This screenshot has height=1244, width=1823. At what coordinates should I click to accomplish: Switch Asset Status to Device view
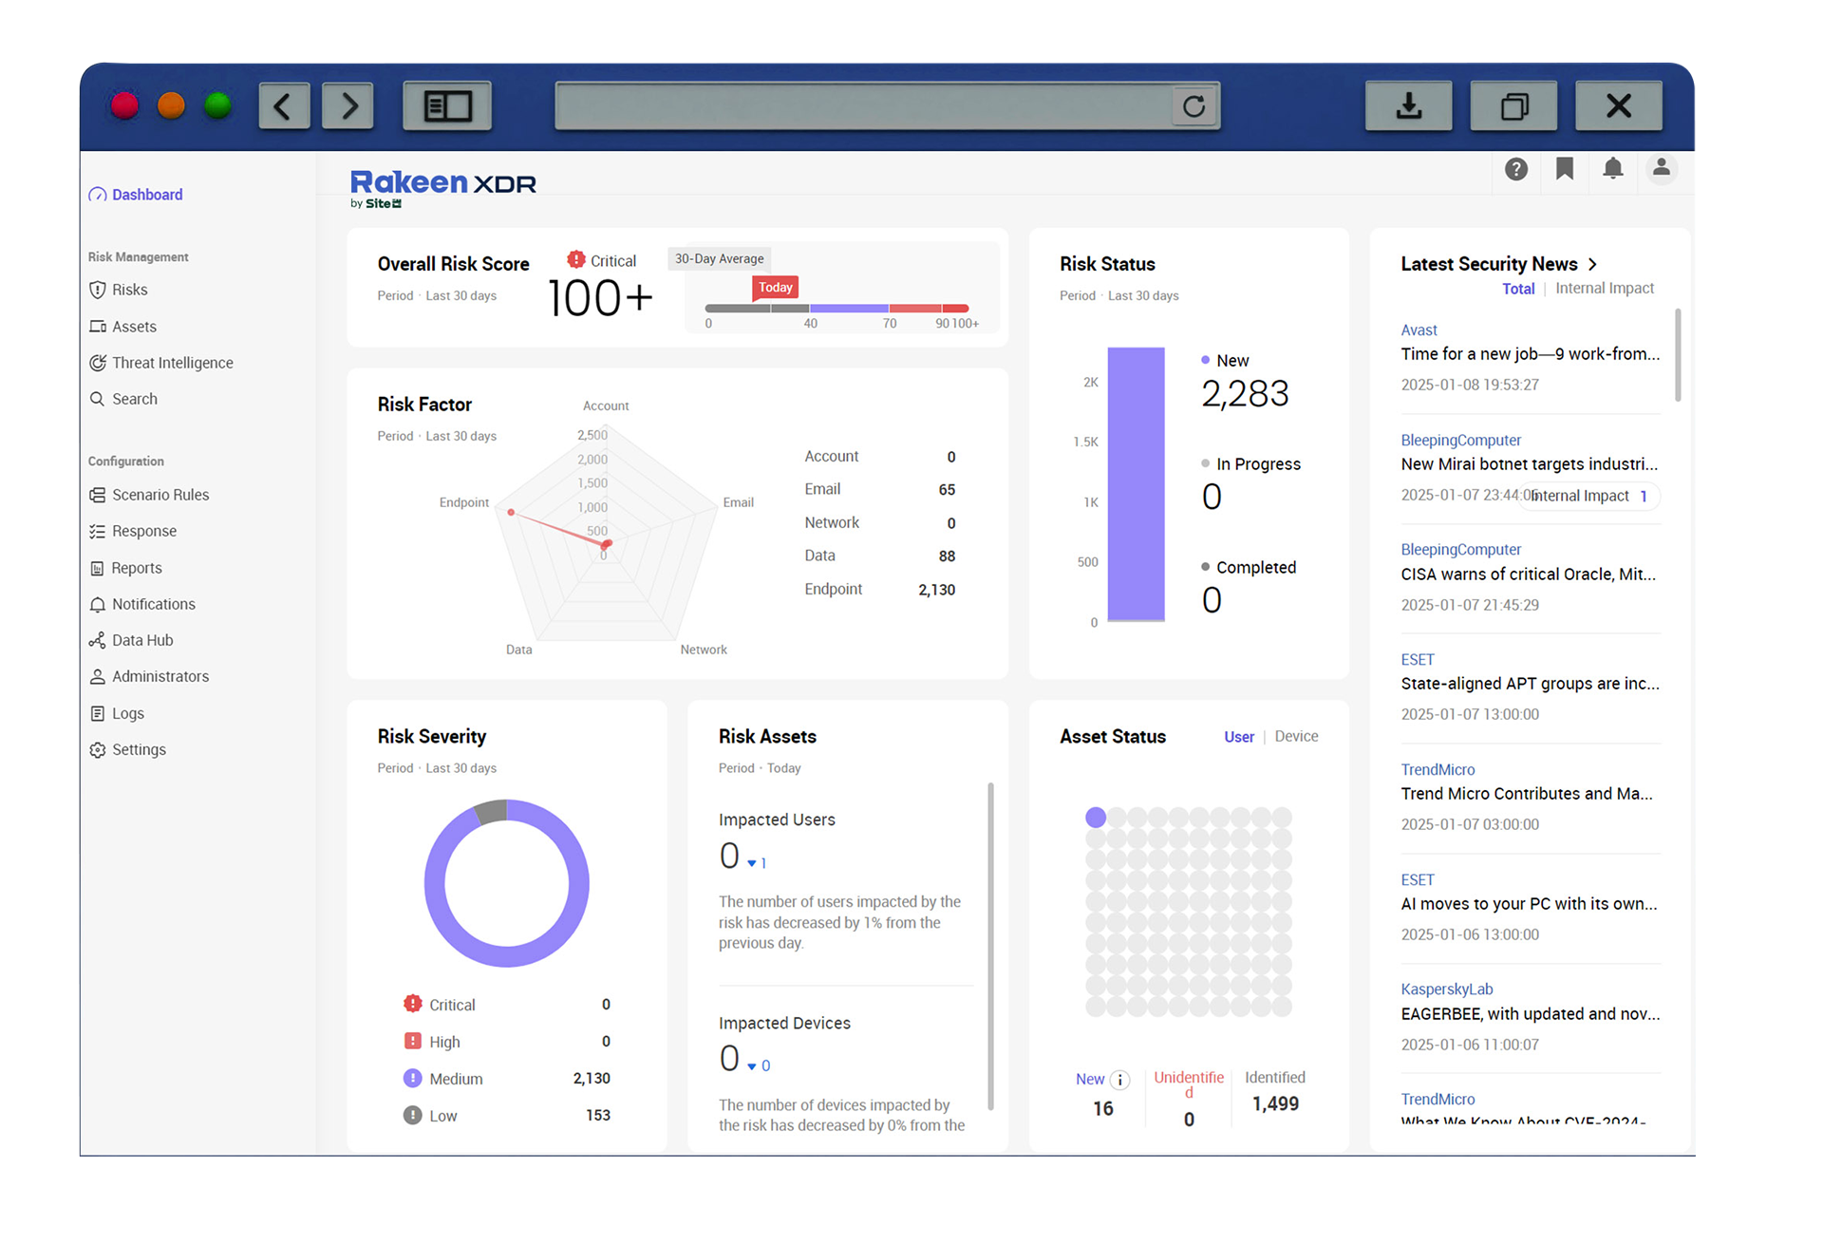point(1296,737)
